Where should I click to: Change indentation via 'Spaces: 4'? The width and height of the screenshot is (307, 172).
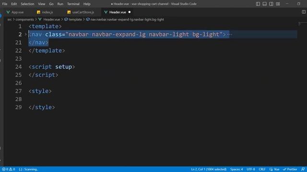[236, 169]
